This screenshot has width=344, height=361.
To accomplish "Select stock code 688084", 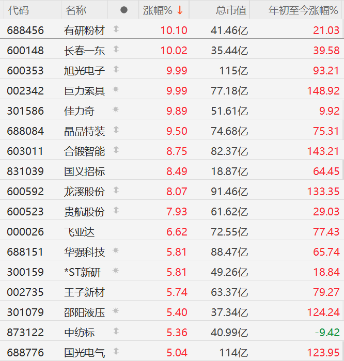I will click(25, 131).
